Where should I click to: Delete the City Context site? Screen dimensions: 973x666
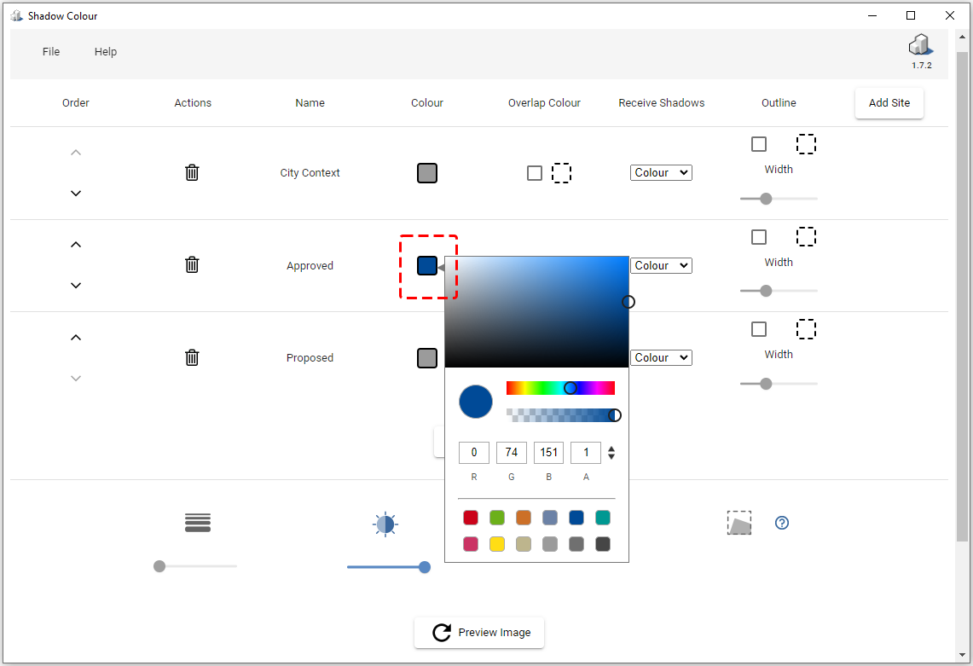tap(192, 172)
